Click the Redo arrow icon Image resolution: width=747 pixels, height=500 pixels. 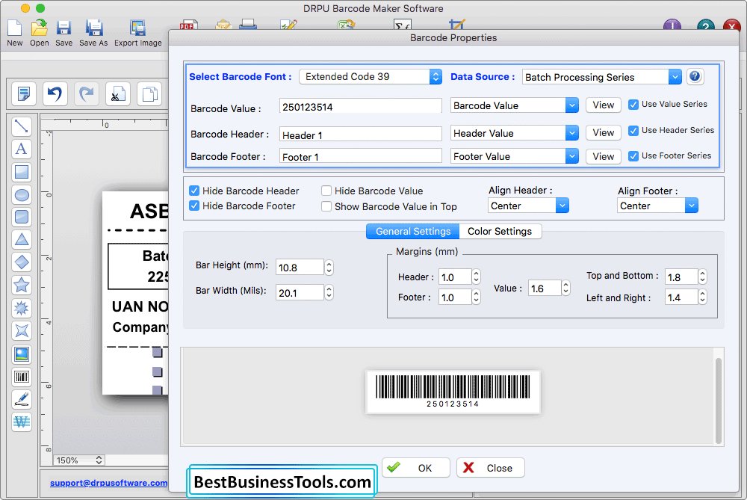tap(86, 93)
